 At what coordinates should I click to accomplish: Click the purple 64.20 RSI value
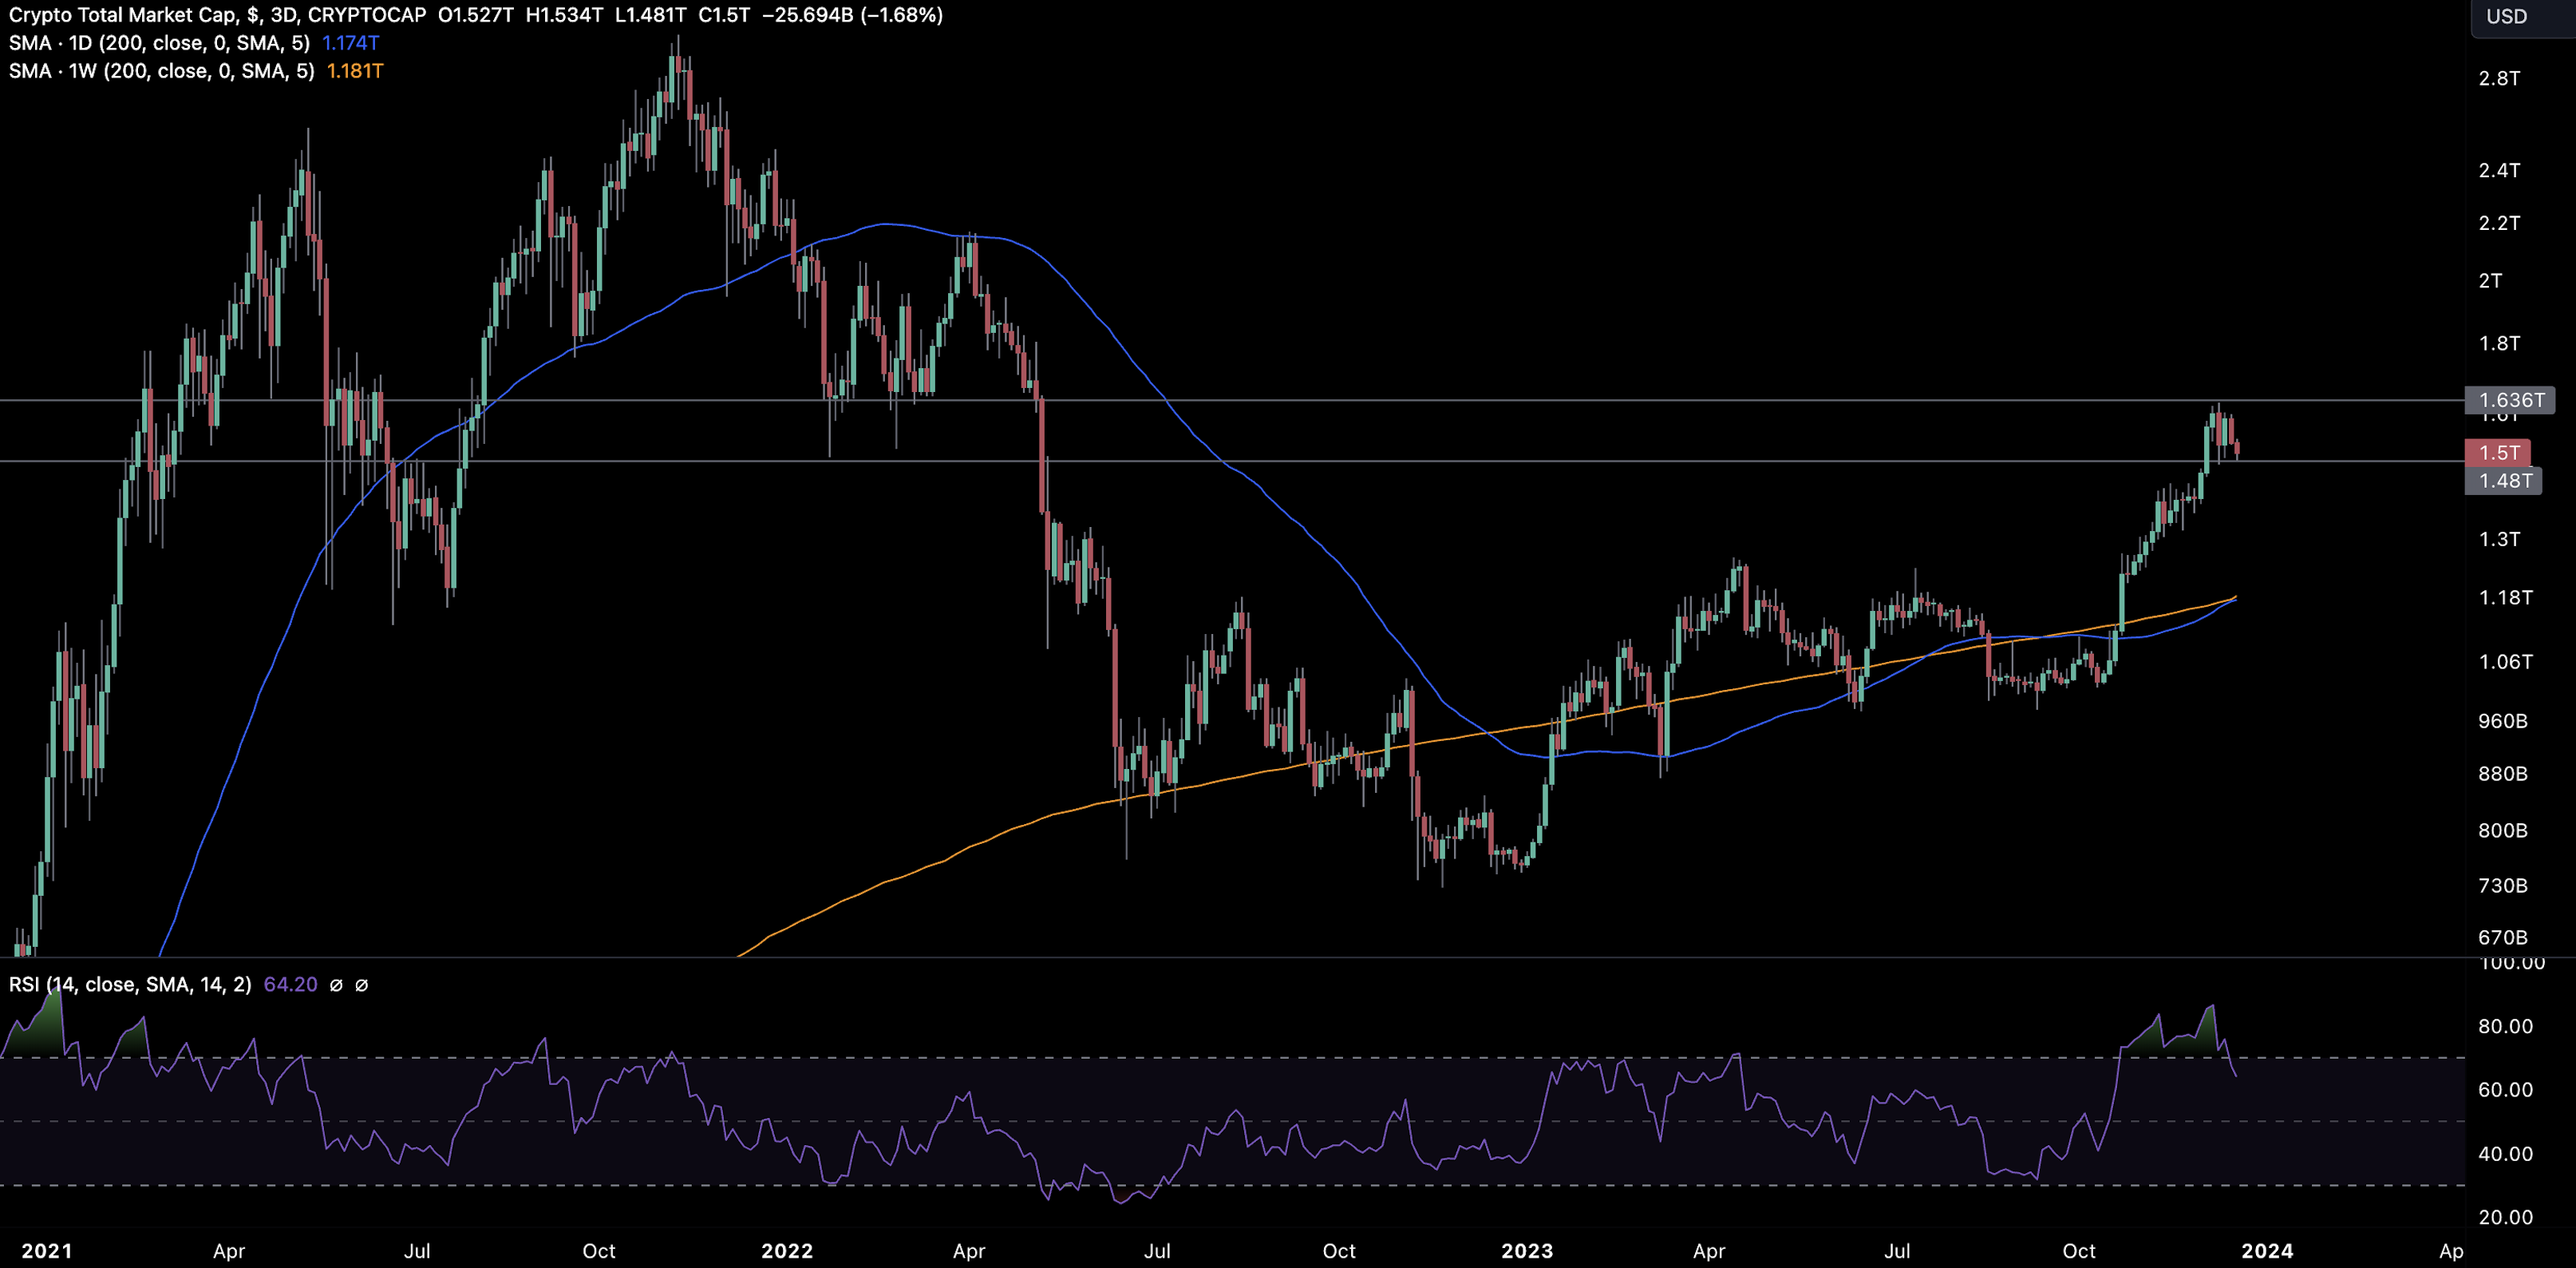click(x=290, y=985)
